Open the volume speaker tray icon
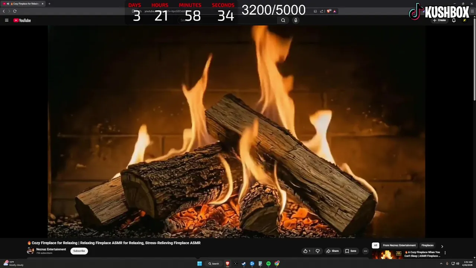The height and width of the screenshot is (268, 476). [x=457, y=264]
